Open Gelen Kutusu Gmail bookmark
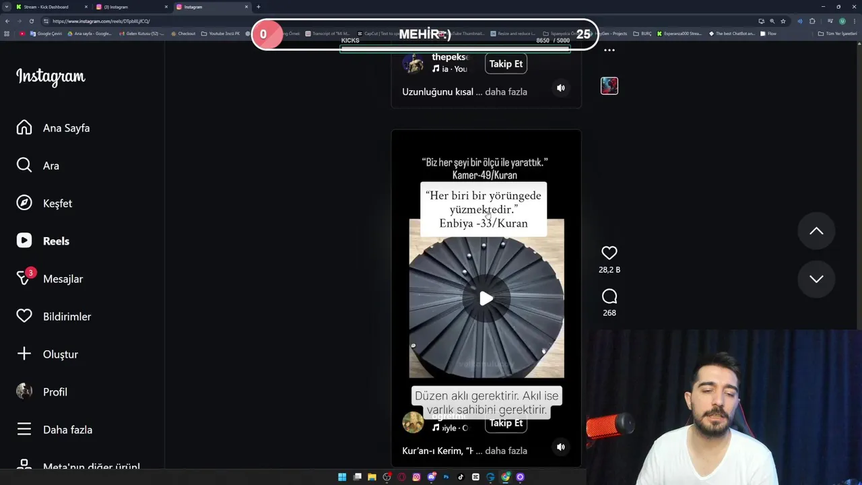The height and width of the screenshot is (485, 862). click(141, 34)
